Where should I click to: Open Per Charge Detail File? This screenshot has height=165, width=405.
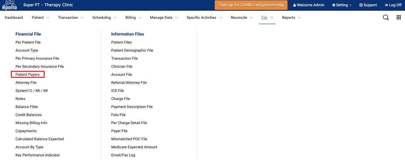(x=129, y=123)
